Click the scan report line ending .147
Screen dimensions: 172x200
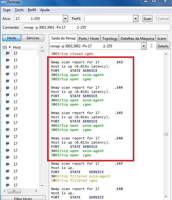tap(87, 163)
